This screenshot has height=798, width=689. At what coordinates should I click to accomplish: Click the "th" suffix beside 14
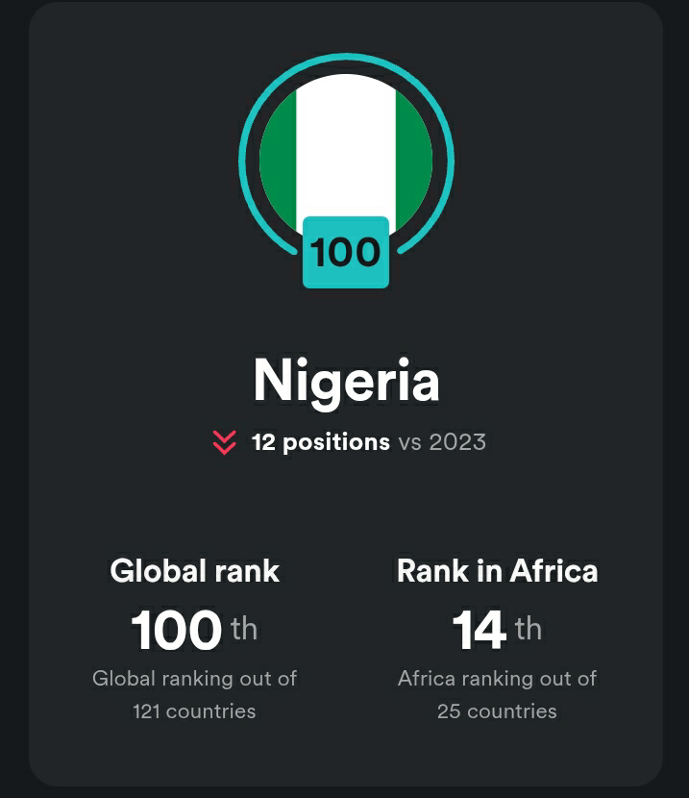(x=529, y=629)
